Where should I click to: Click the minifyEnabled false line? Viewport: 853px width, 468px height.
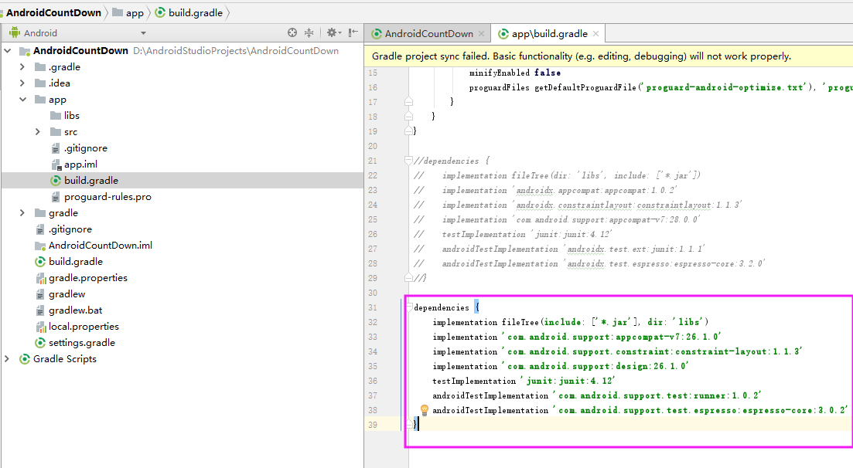pos(514,73)
